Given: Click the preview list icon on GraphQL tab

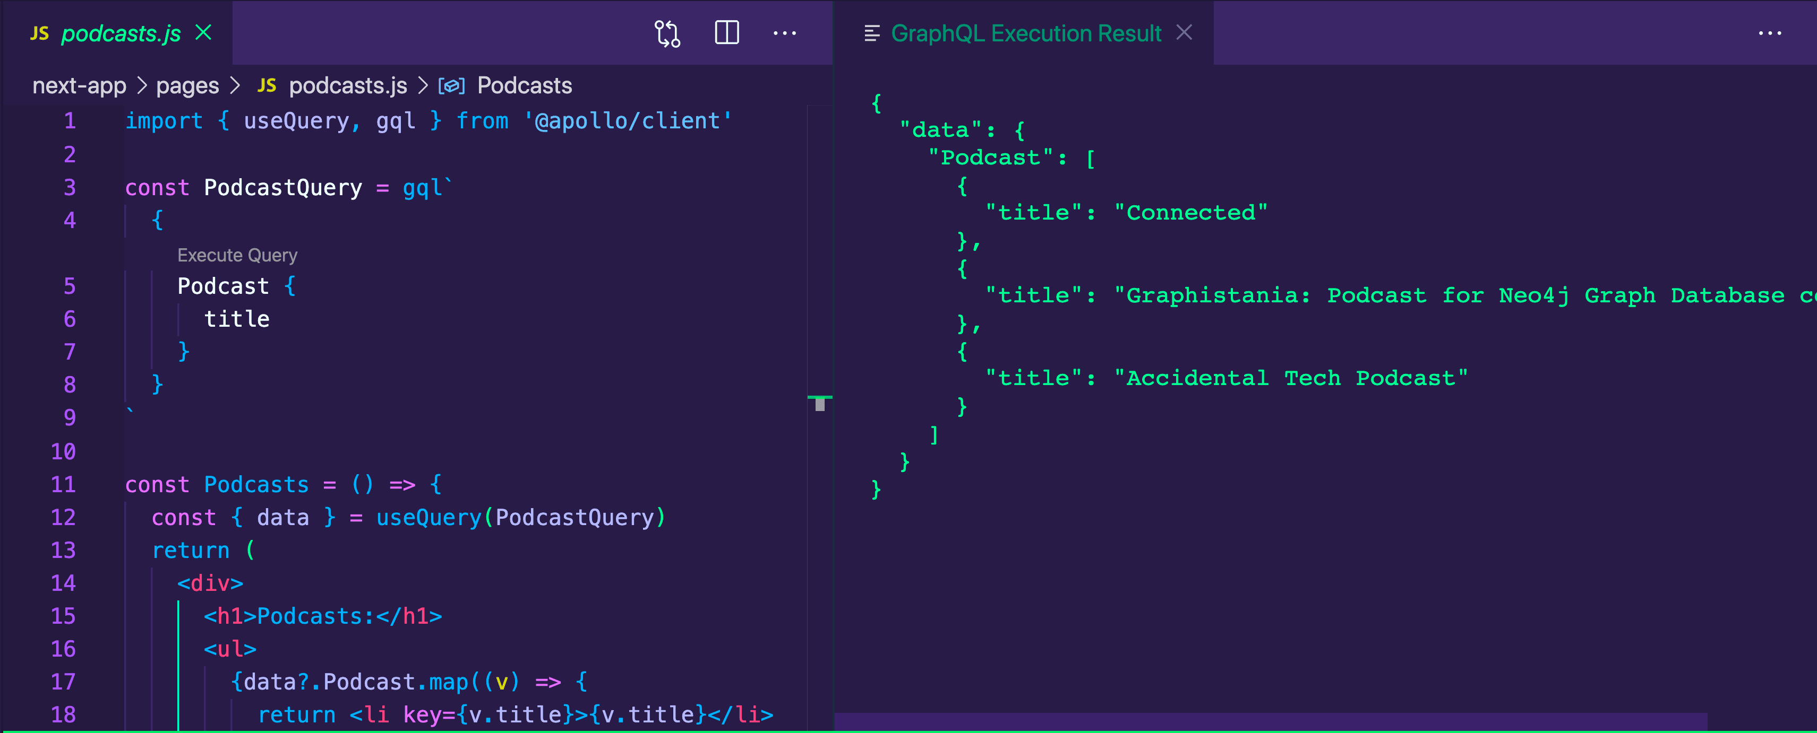Looking at the screenshot, I should [x=872, y=33].
